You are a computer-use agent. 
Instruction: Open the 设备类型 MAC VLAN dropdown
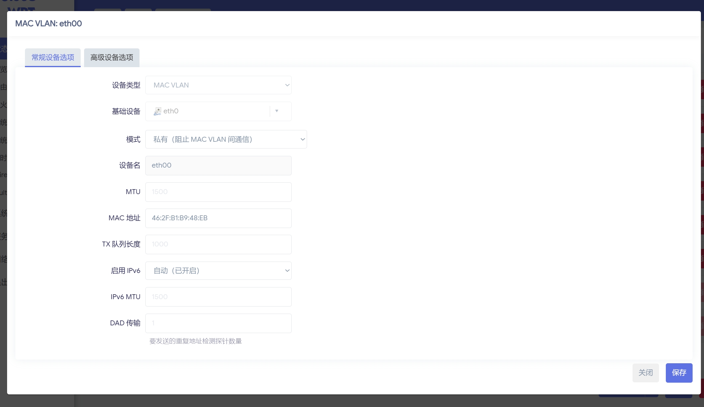(x=216, y=85)
